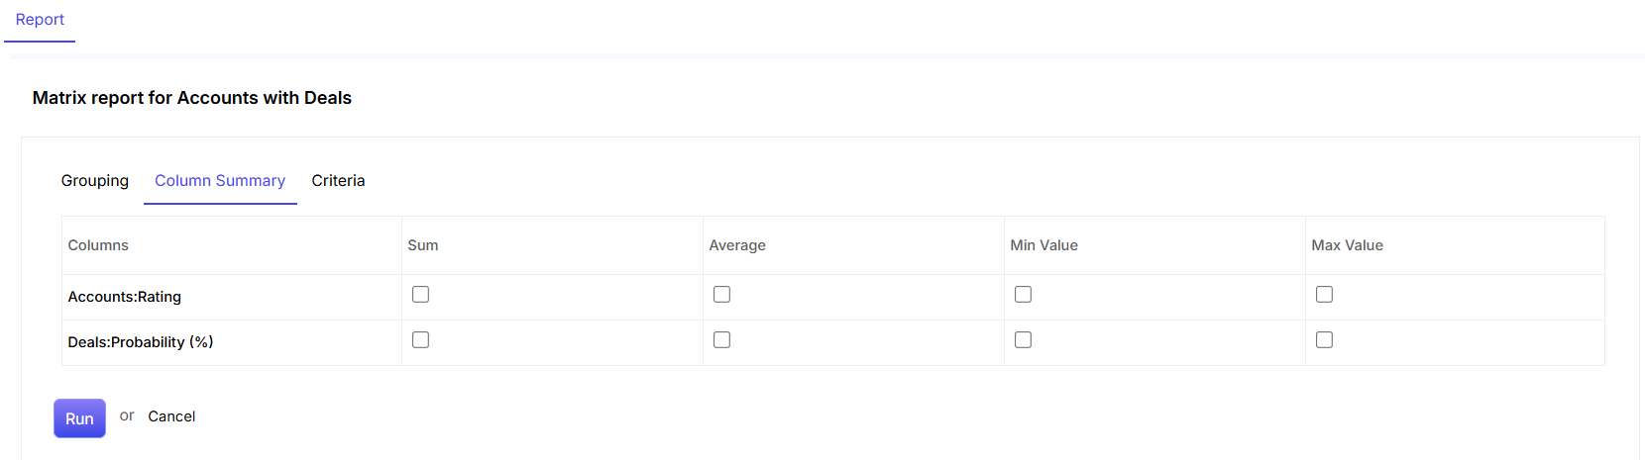
Task: Select Max Value for Accounts:Rating
Action: [x=1324, y=295]
